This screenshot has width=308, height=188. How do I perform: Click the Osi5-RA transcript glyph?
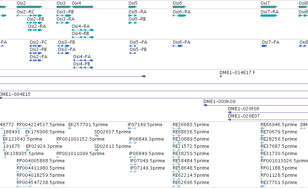pyautogui.click(x=133, y=16)
